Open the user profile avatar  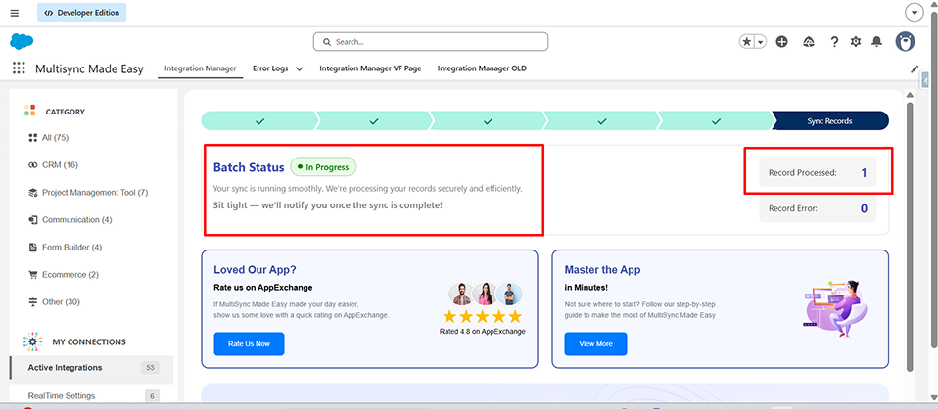[905, 41]
